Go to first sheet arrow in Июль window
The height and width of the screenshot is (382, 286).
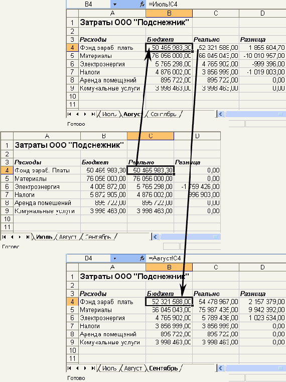(5, 237)
